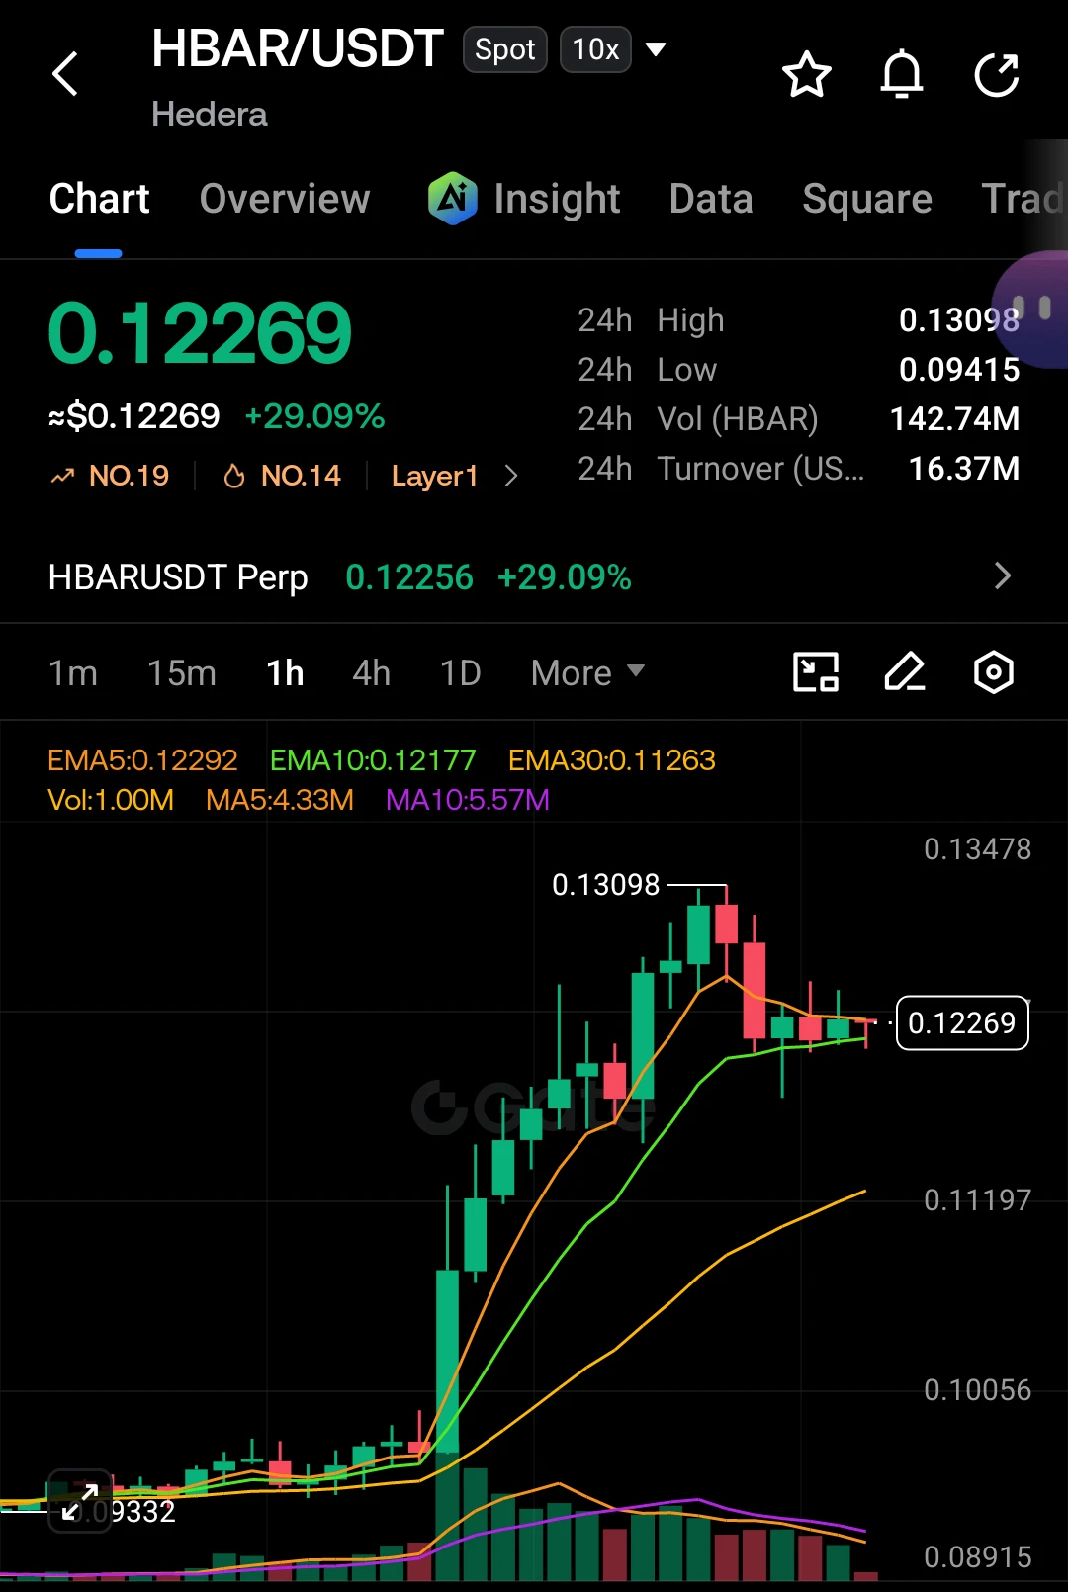Switch to the Chart tab
This screenshot has height=1592, width=1068.
coord(99,199)
